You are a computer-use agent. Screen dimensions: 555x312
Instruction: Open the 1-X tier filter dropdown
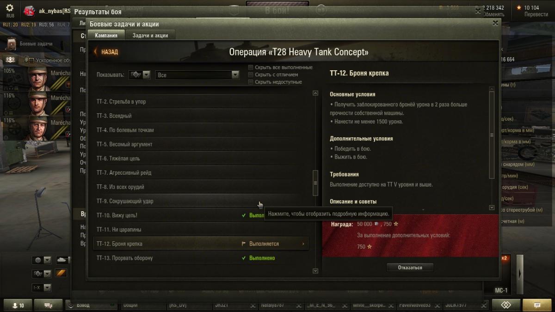click(x=41, y=288)
